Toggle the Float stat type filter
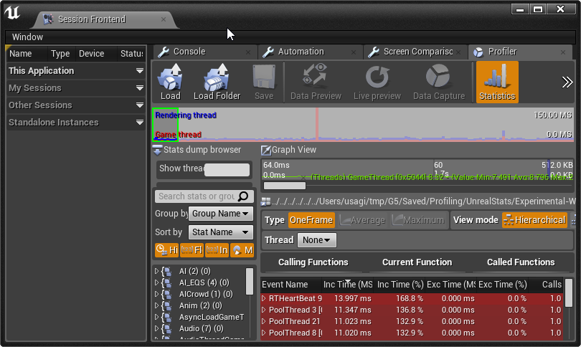Image resolution: width=581 pixels, height=347 pixels. tap(192, 250)
